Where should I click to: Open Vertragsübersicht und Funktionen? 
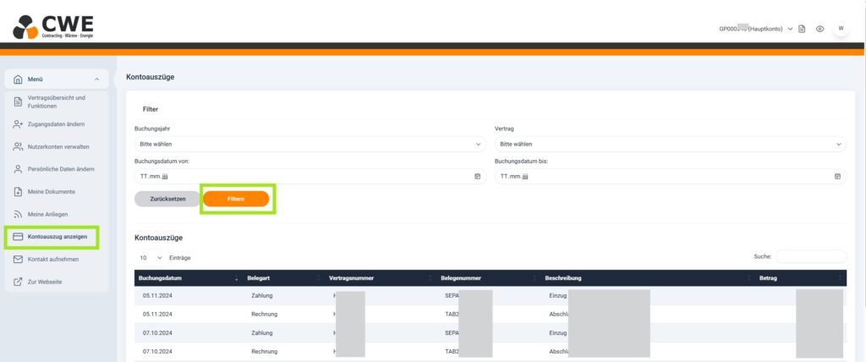[x=56, y=101]
